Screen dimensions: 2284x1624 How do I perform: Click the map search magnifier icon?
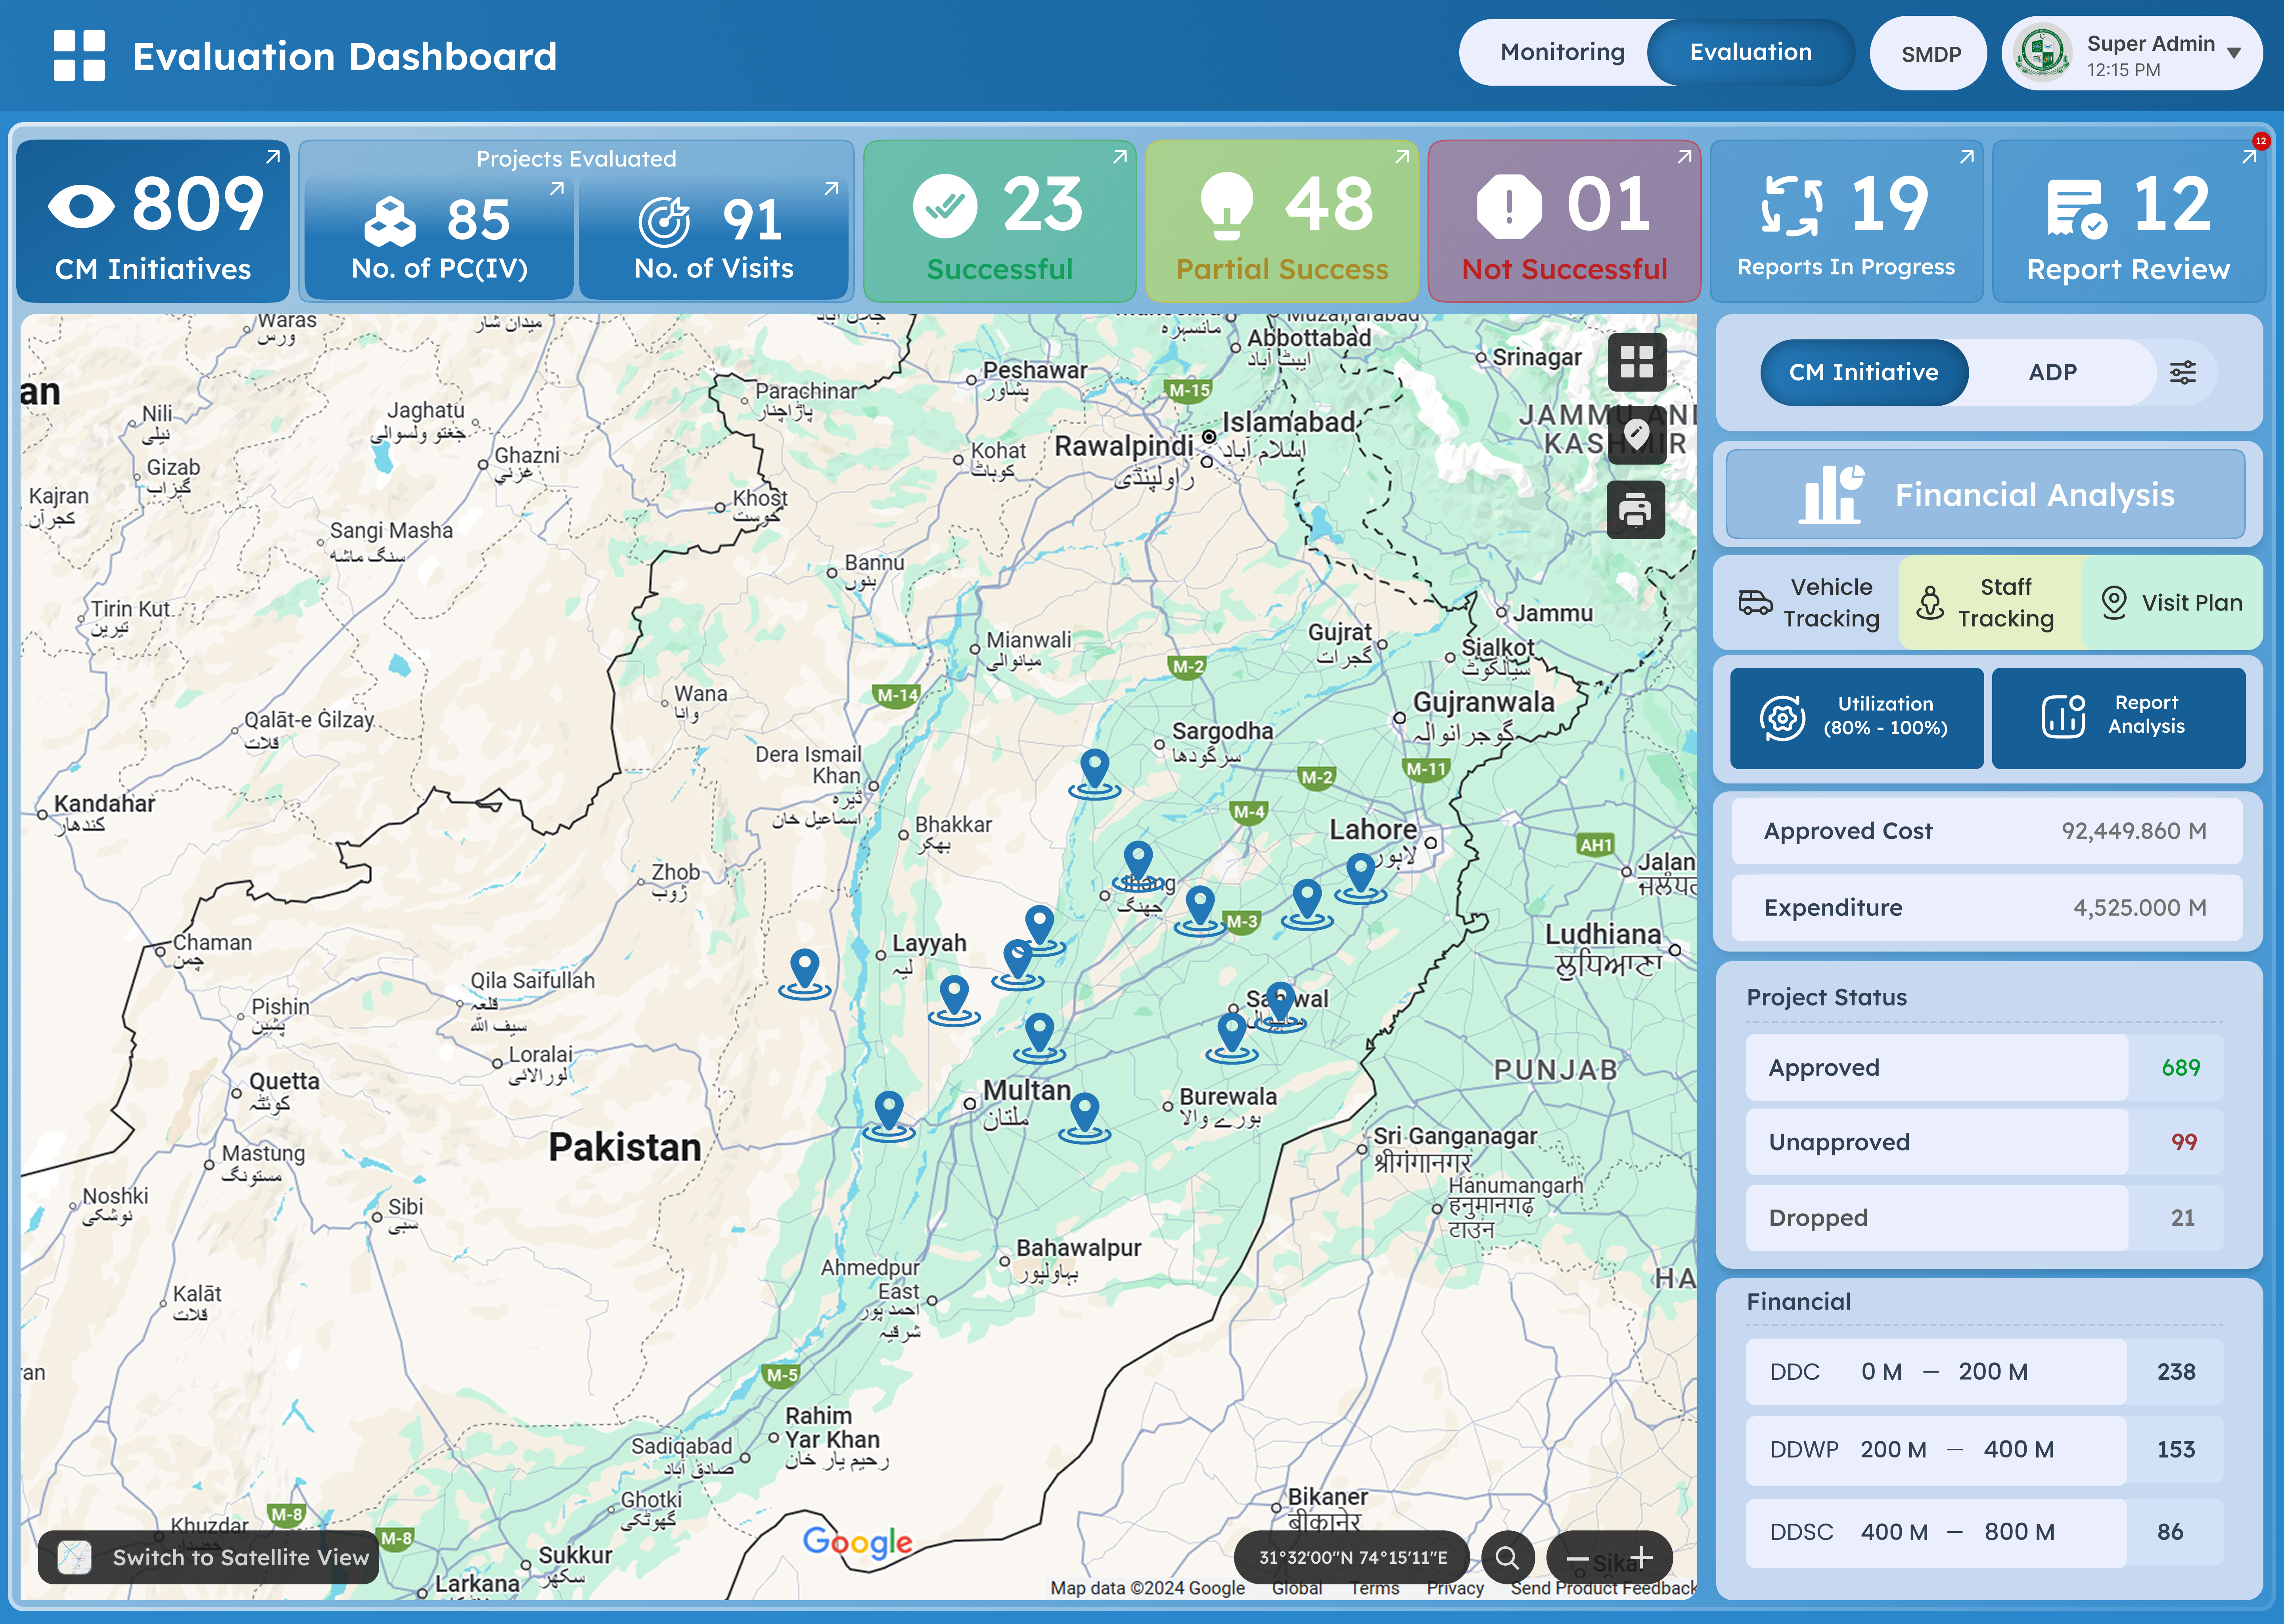pyautogui.click(x=1507, y=1557)
